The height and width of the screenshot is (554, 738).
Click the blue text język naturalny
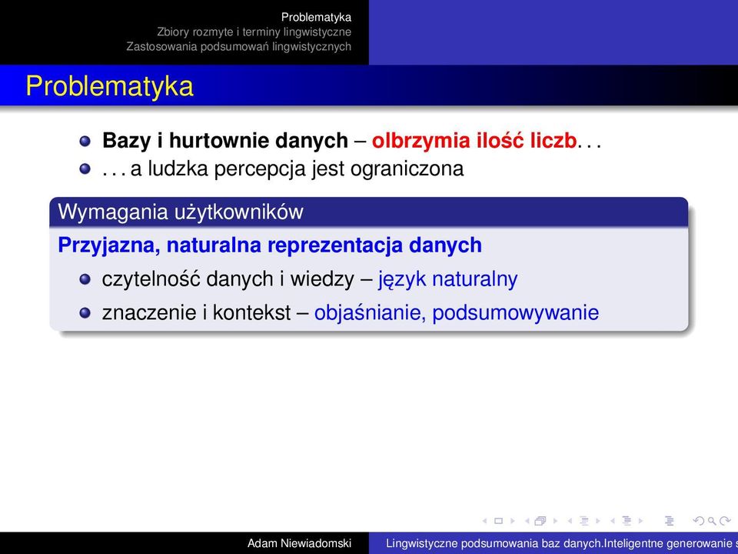coord(447,279)
